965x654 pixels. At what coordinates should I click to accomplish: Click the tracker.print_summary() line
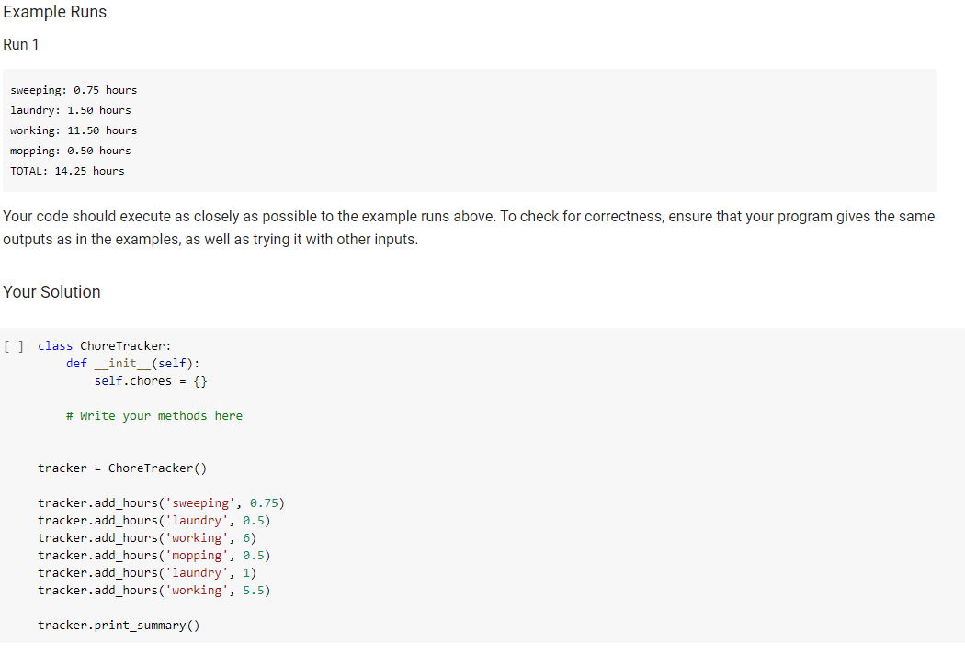[x=118, y=625]
